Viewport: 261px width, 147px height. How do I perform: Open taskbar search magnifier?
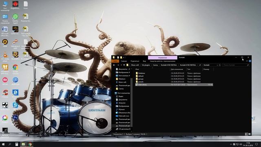point(10,144)
